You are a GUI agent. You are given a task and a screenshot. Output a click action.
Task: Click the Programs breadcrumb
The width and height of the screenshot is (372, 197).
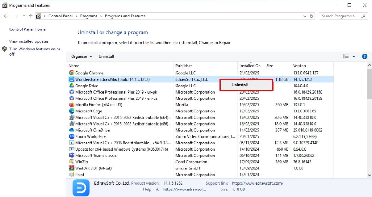point(89,16)
